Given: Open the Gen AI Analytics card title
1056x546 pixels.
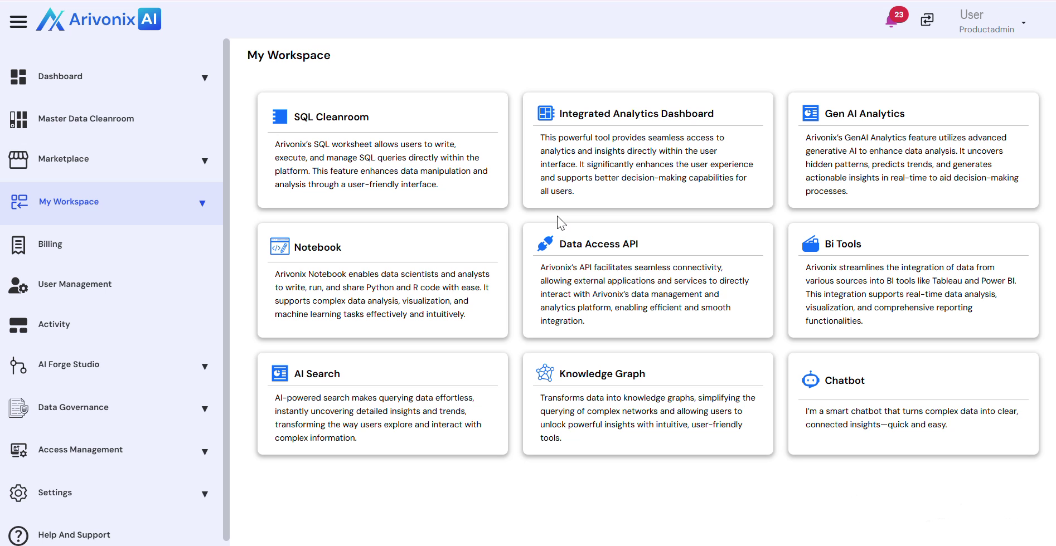Looking at the screenshot, I should pyautogui.click(x=864, y=114).
